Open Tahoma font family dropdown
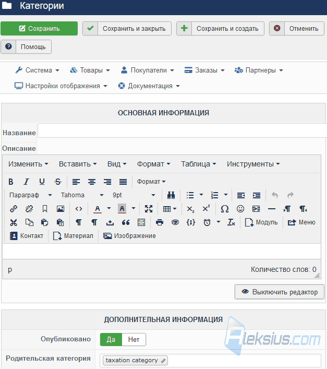The image size is (327, 369). [82, 195]
